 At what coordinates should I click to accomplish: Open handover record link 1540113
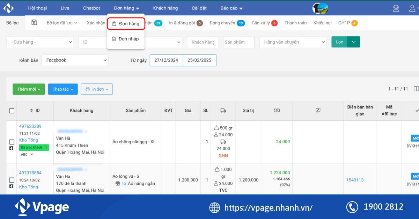[x=355, y=180]
